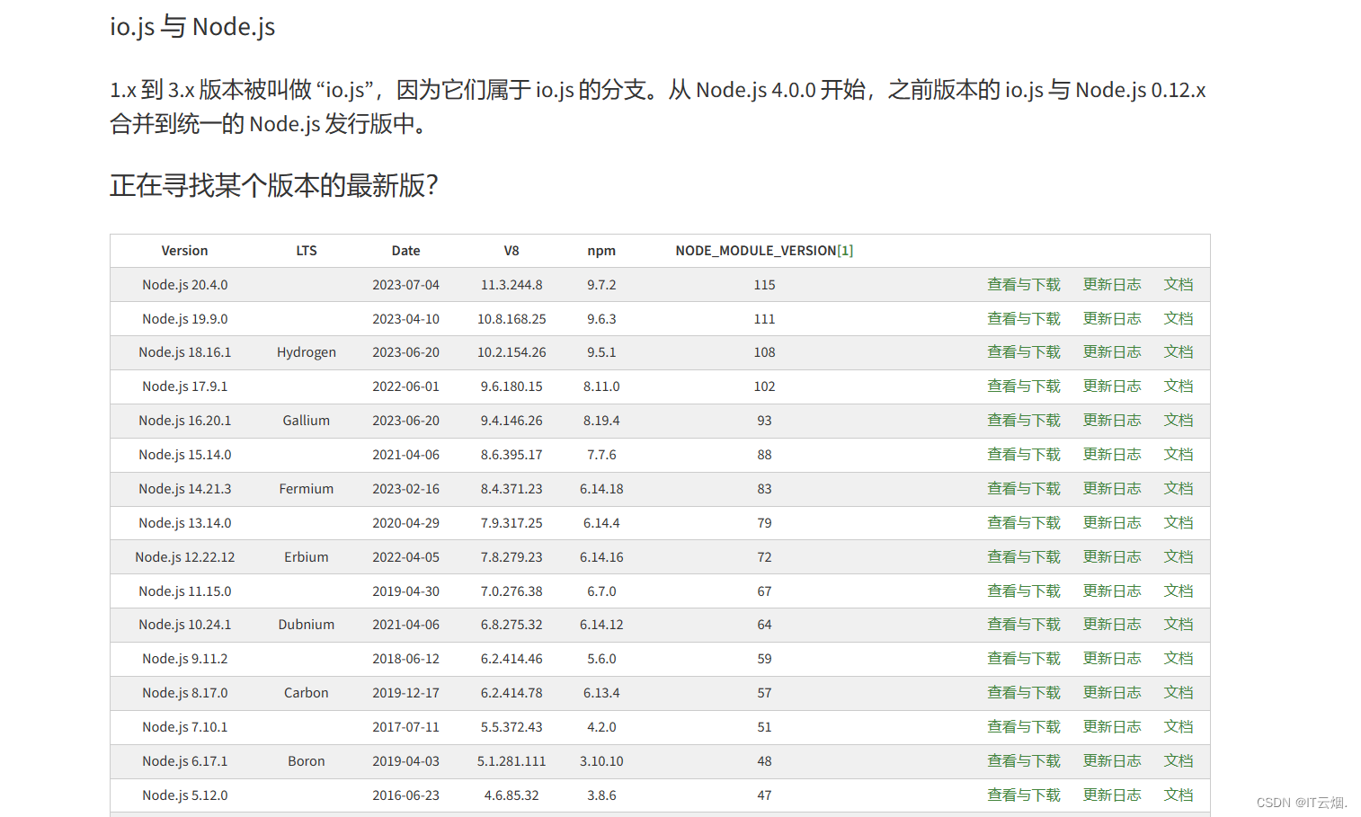The height and width of the screenshot is (817, 1361).
Task: Select the Boron LTS cell
Action: click(x=307, y=761)
